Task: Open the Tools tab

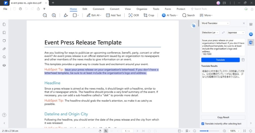Action: [x=156, y=9]
